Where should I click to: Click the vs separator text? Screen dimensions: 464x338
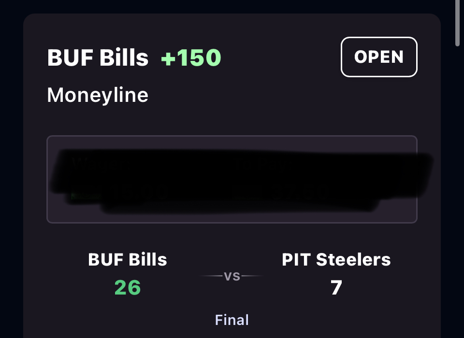232,276
